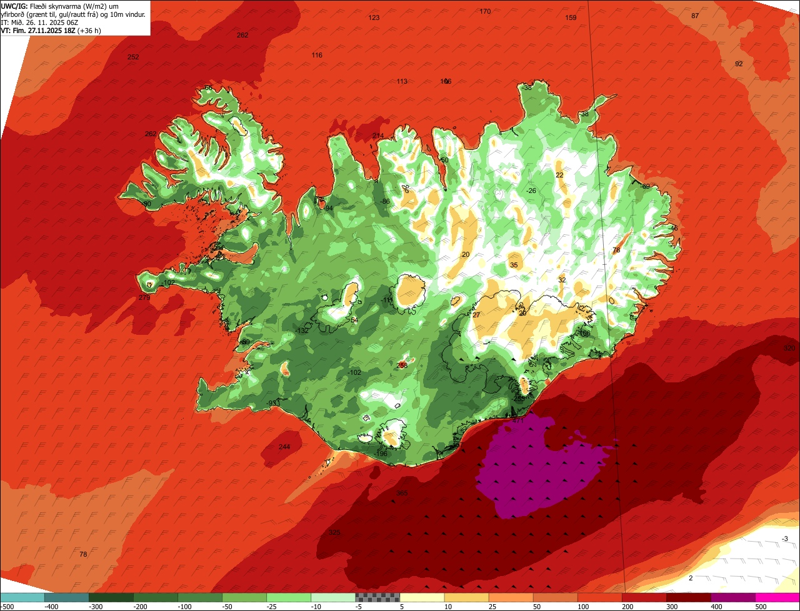Click the '69' value on the northeast coast
800x611 pixels.
[646, 186]
